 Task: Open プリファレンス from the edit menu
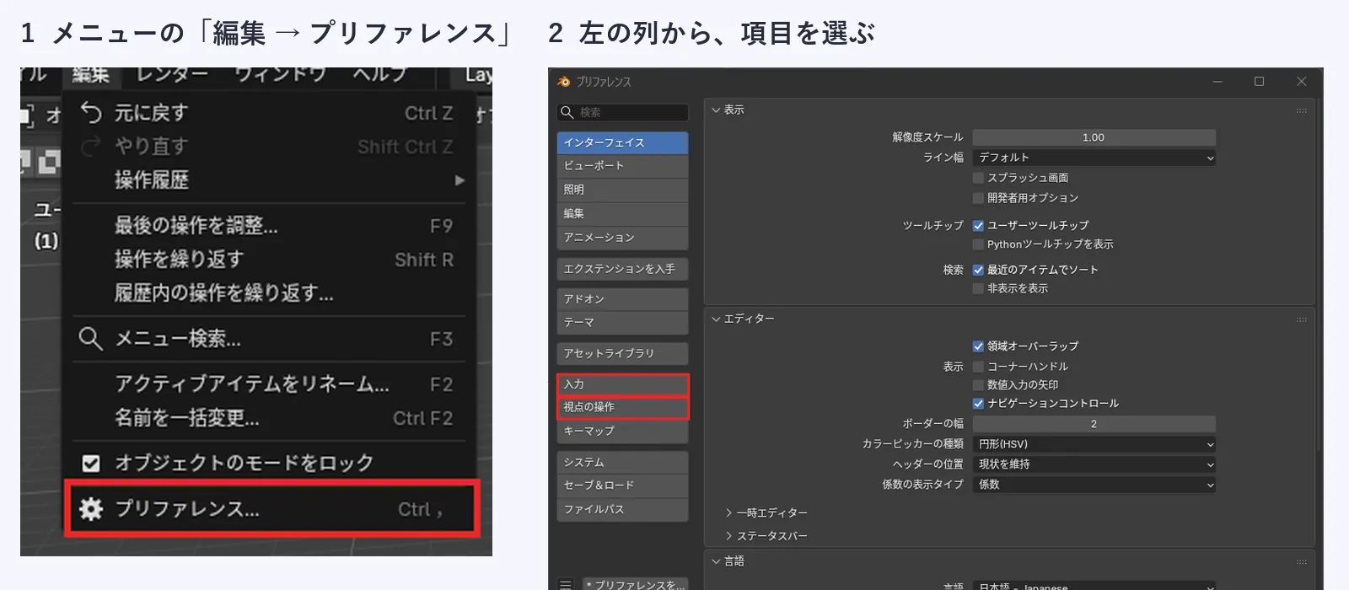(270, 509)
